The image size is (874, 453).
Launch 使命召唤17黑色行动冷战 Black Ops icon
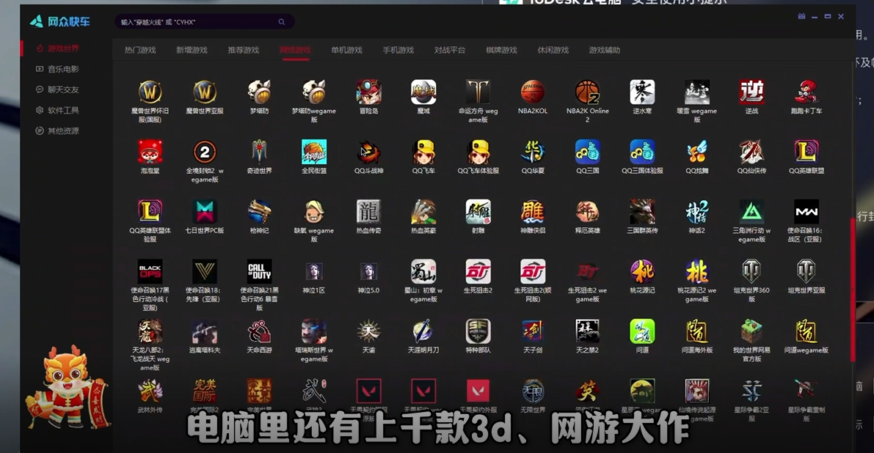pyautogui.click(x=150, y=271)
